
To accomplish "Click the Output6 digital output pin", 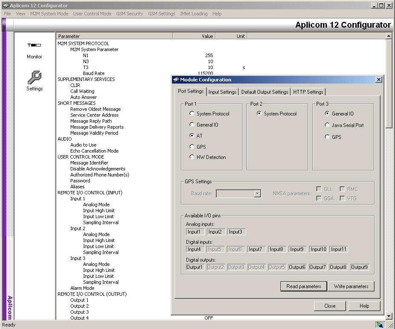I will 297,267.
